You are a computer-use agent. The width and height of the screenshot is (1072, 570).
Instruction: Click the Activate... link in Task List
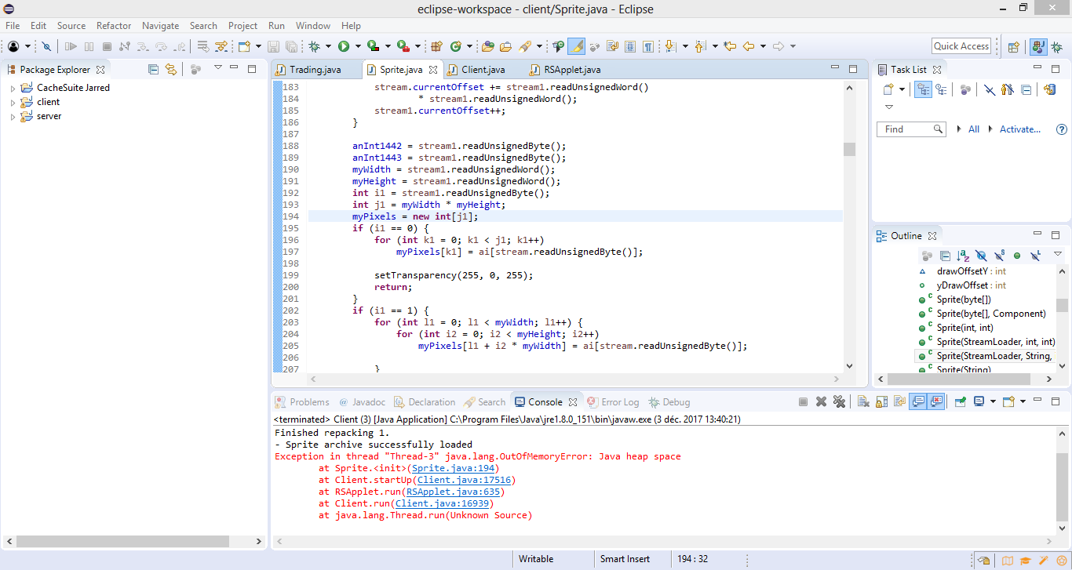(x=1019, y=129)
